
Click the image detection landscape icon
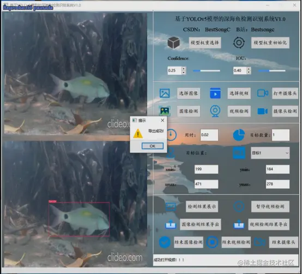(165, 111)
